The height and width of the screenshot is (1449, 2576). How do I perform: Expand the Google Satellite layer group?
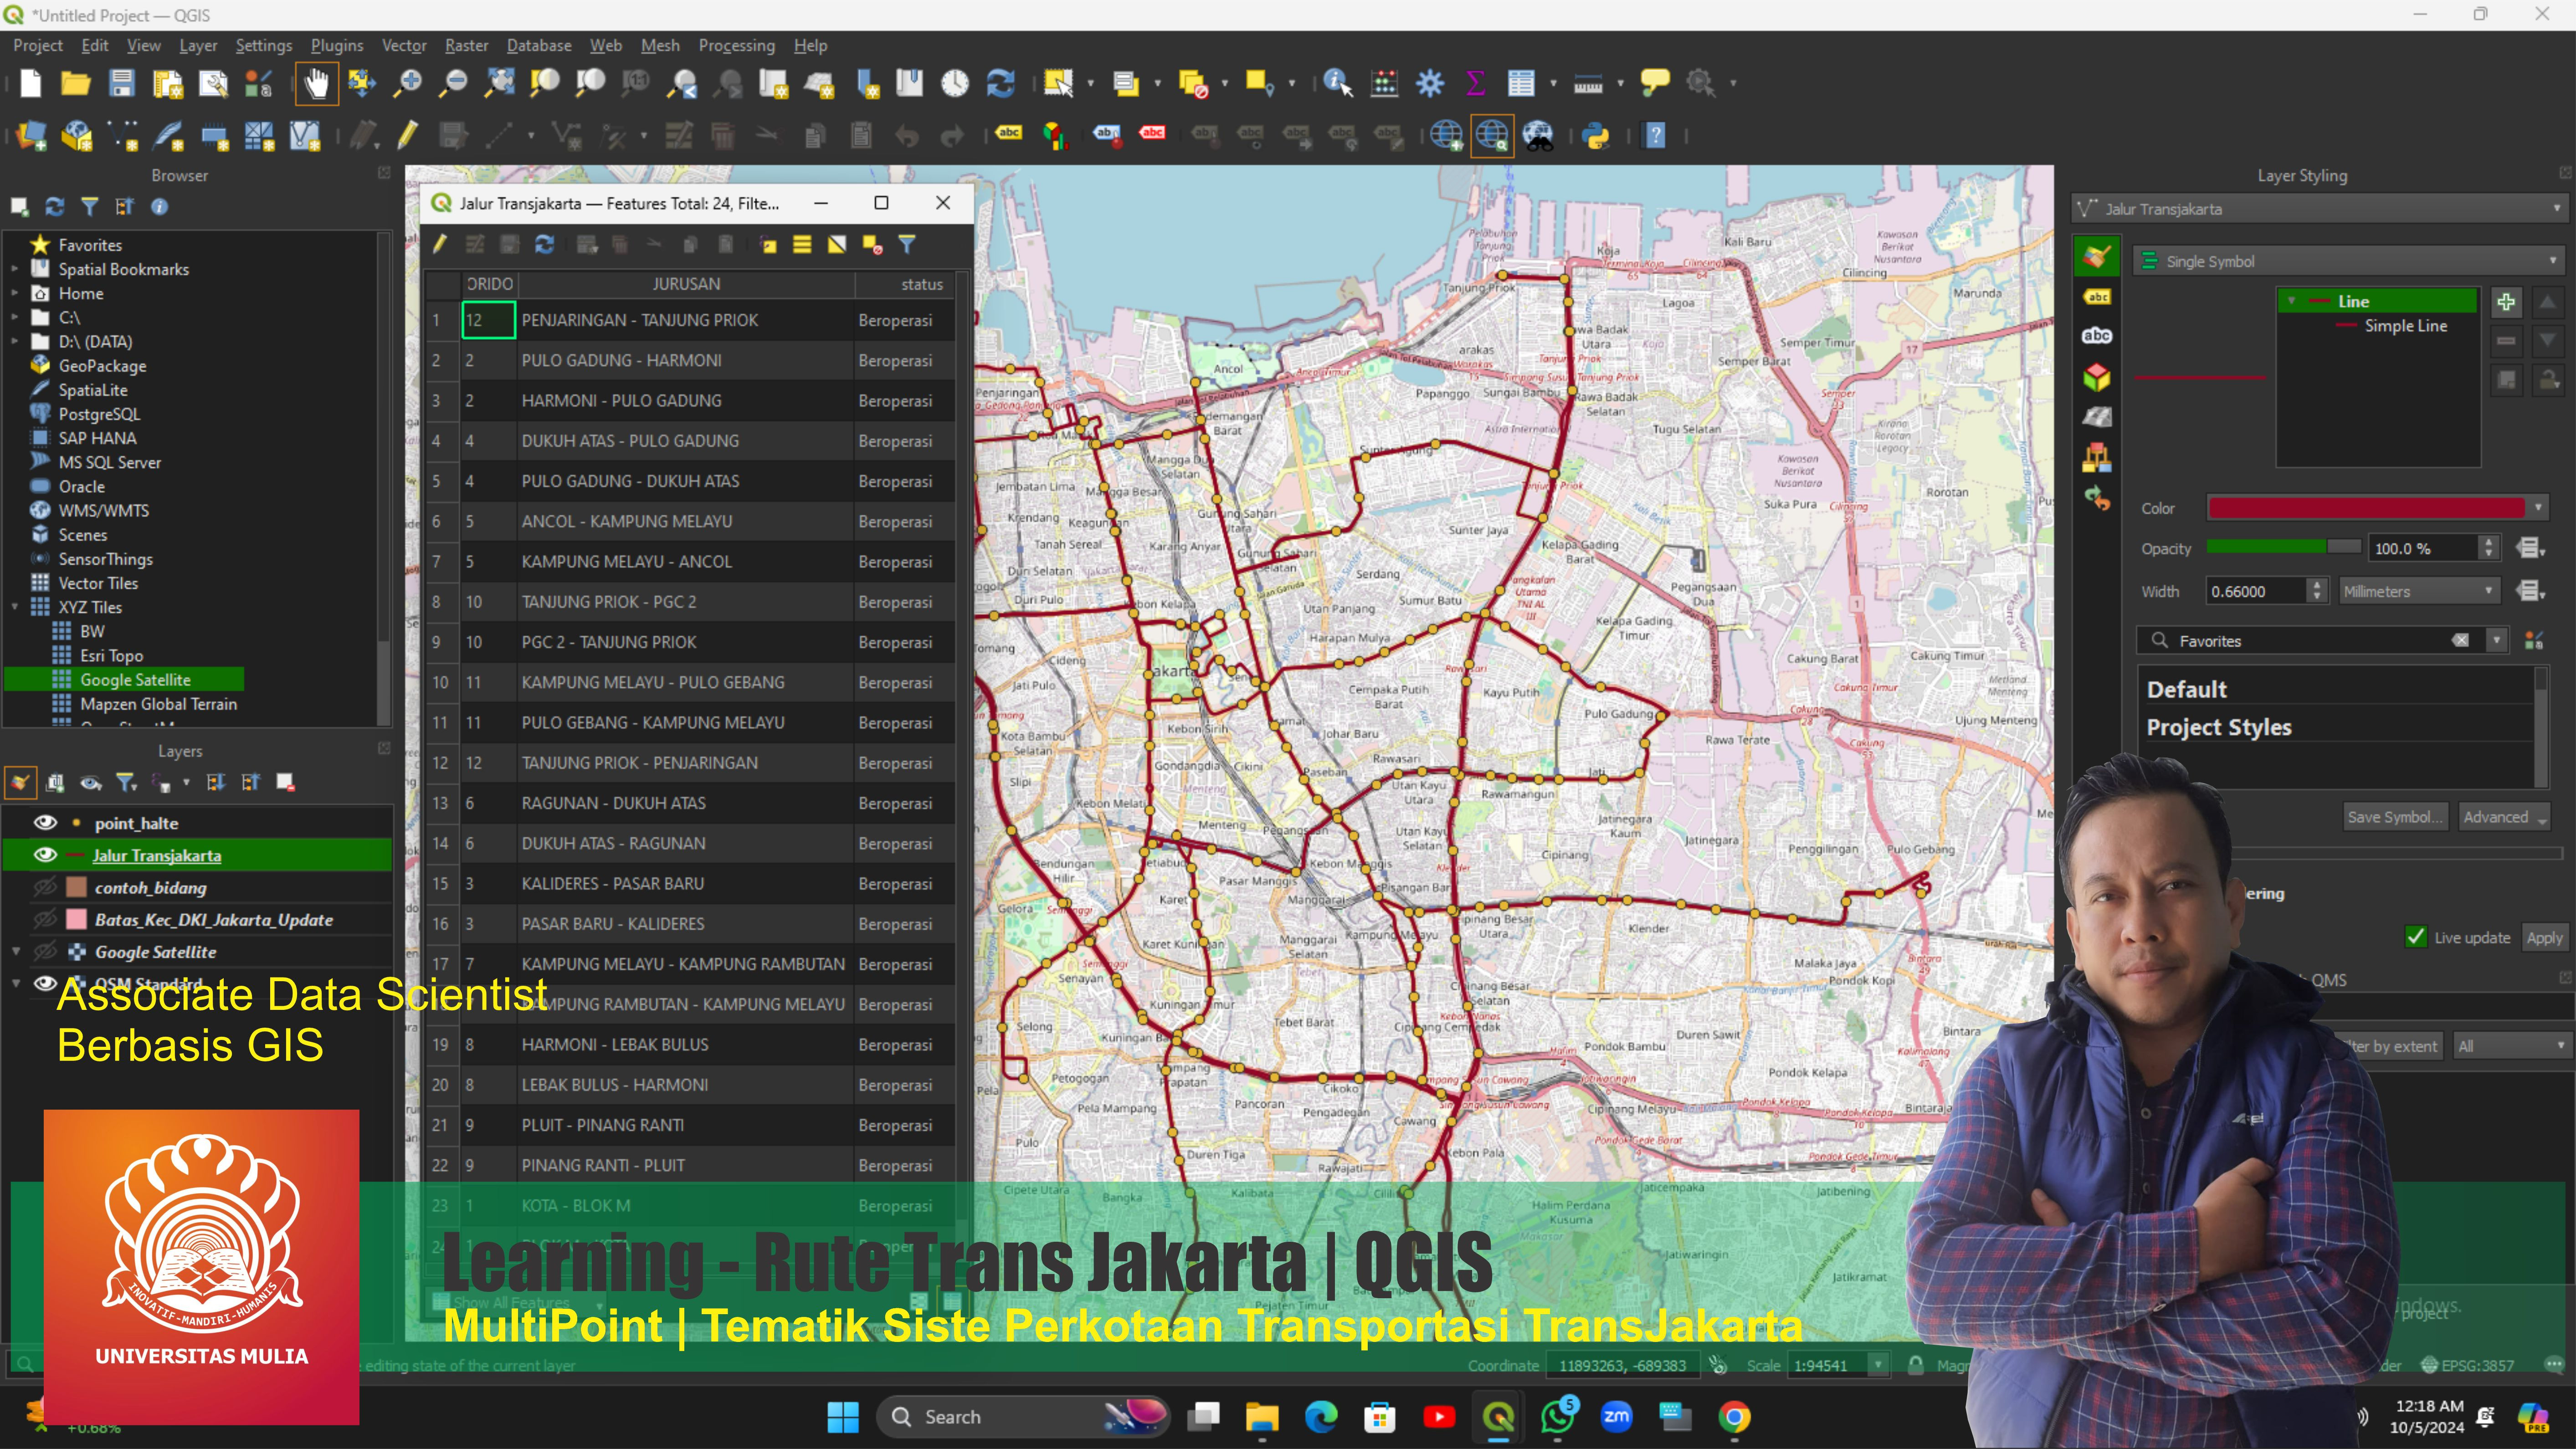[x=16, y=952]
